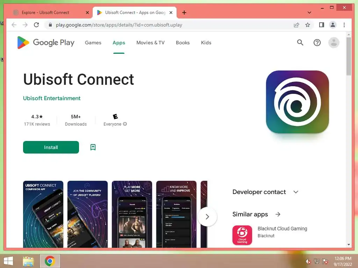Image resolution: width=358 pixels, height=268 pixels.
Task: Click the Chrome taskbar icon
Action: [x=50, y=261]
